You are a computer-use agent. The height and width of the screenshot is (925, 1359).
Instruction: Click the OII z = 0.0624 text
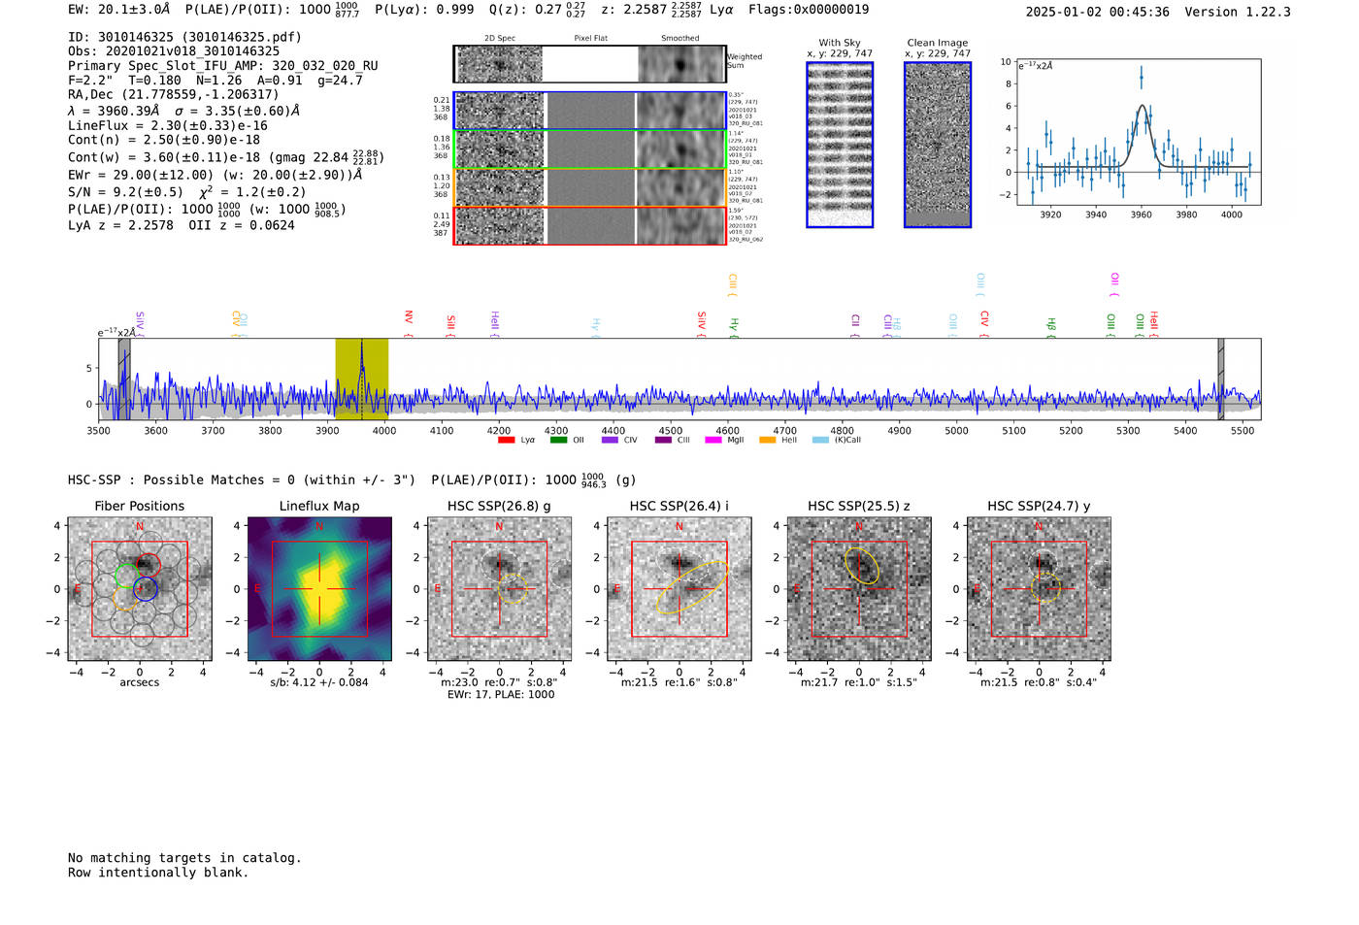tap(242, 225)
